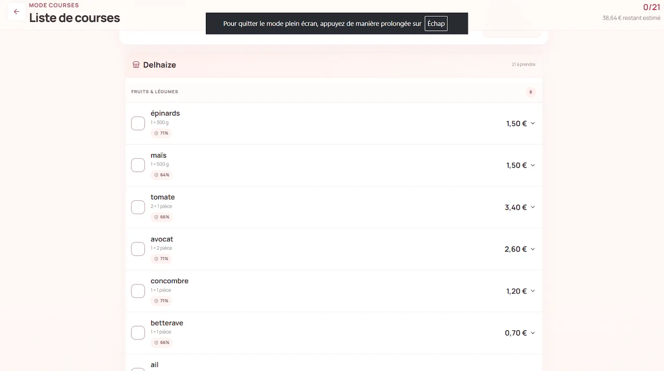Click the confidence icon in épinards 71% badge

coord(156,133)
